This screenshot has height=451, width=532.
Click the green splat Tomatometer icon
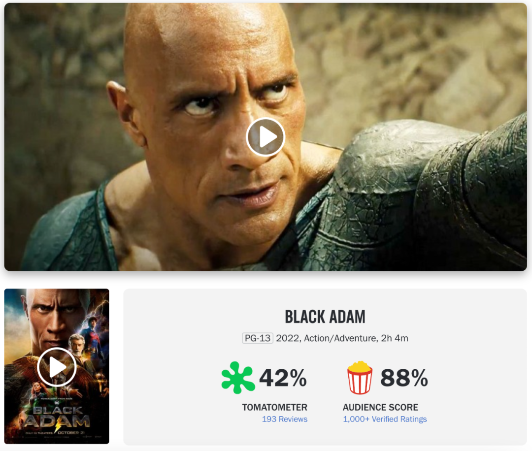[x=238, y=378]
